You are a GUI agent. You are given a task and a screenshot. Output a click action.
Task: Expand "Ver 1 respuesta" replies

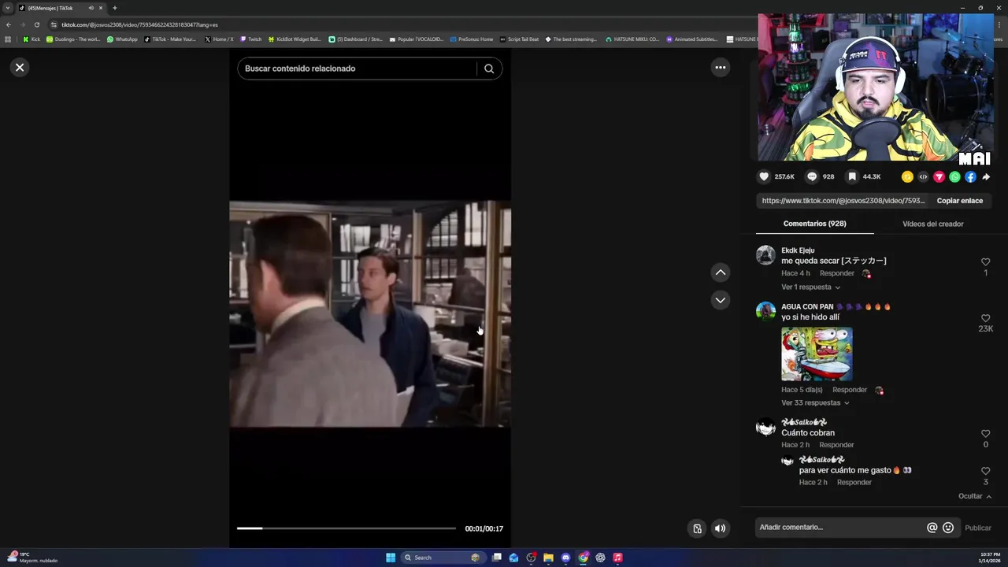810,287
